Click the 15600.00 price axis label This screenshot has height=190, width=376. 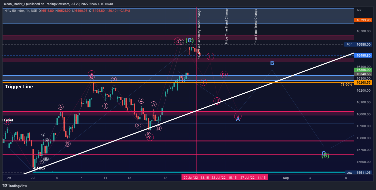pyautogui.click(x=363, y=162)
